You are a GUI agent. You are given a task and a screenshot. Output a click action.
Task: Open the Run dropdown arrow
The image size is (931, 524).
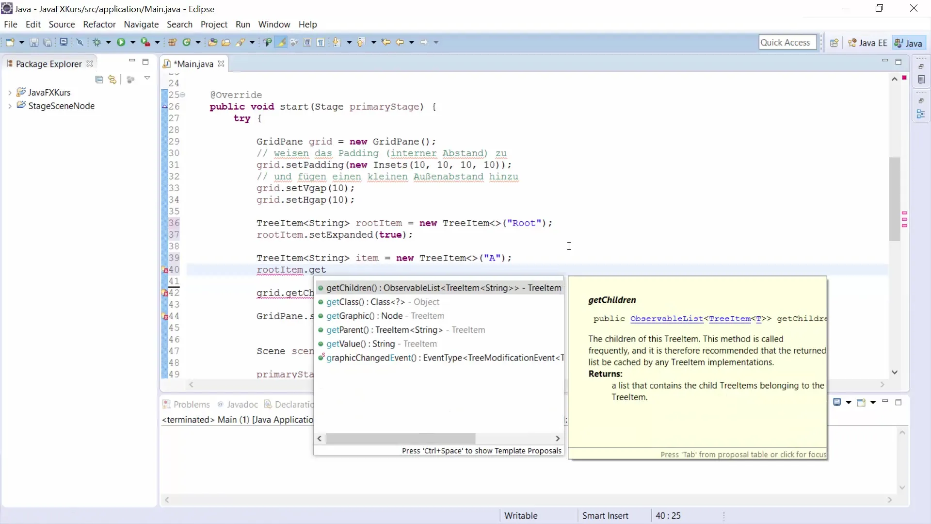point(132,42)
